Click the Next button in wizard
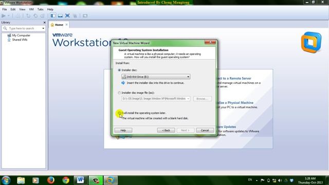 [x=186, y=130]
